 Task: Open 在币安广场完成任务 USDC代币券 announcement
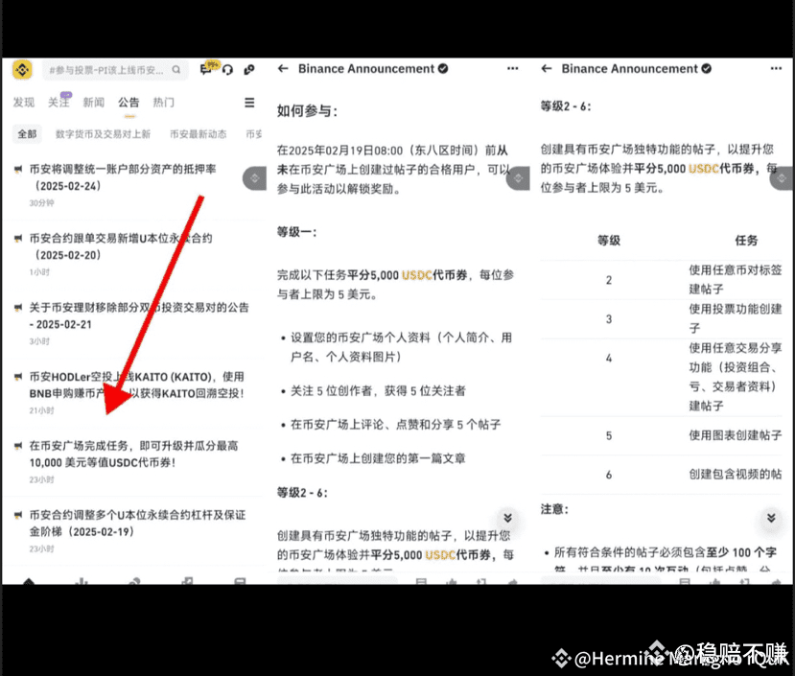click(x=133, y=454)
